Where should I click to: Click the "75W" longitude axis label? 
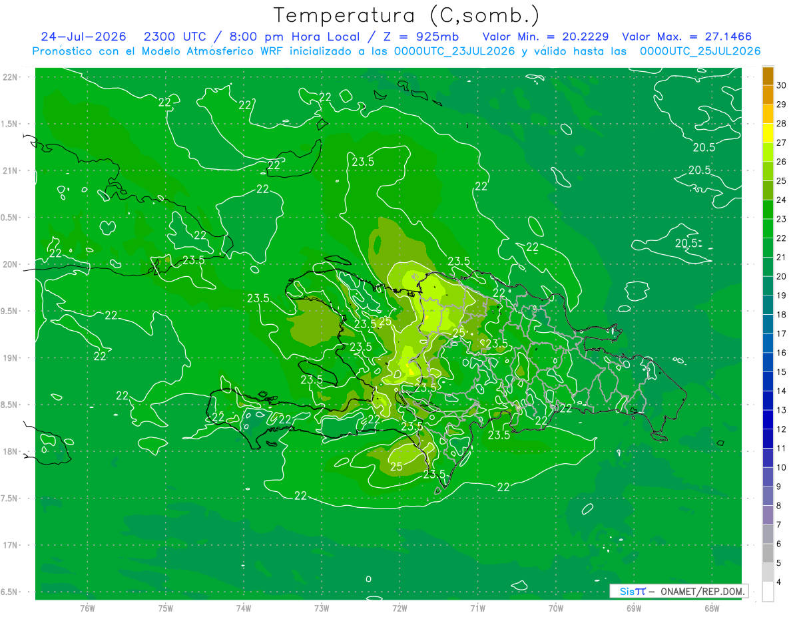(x=165, y=608)
